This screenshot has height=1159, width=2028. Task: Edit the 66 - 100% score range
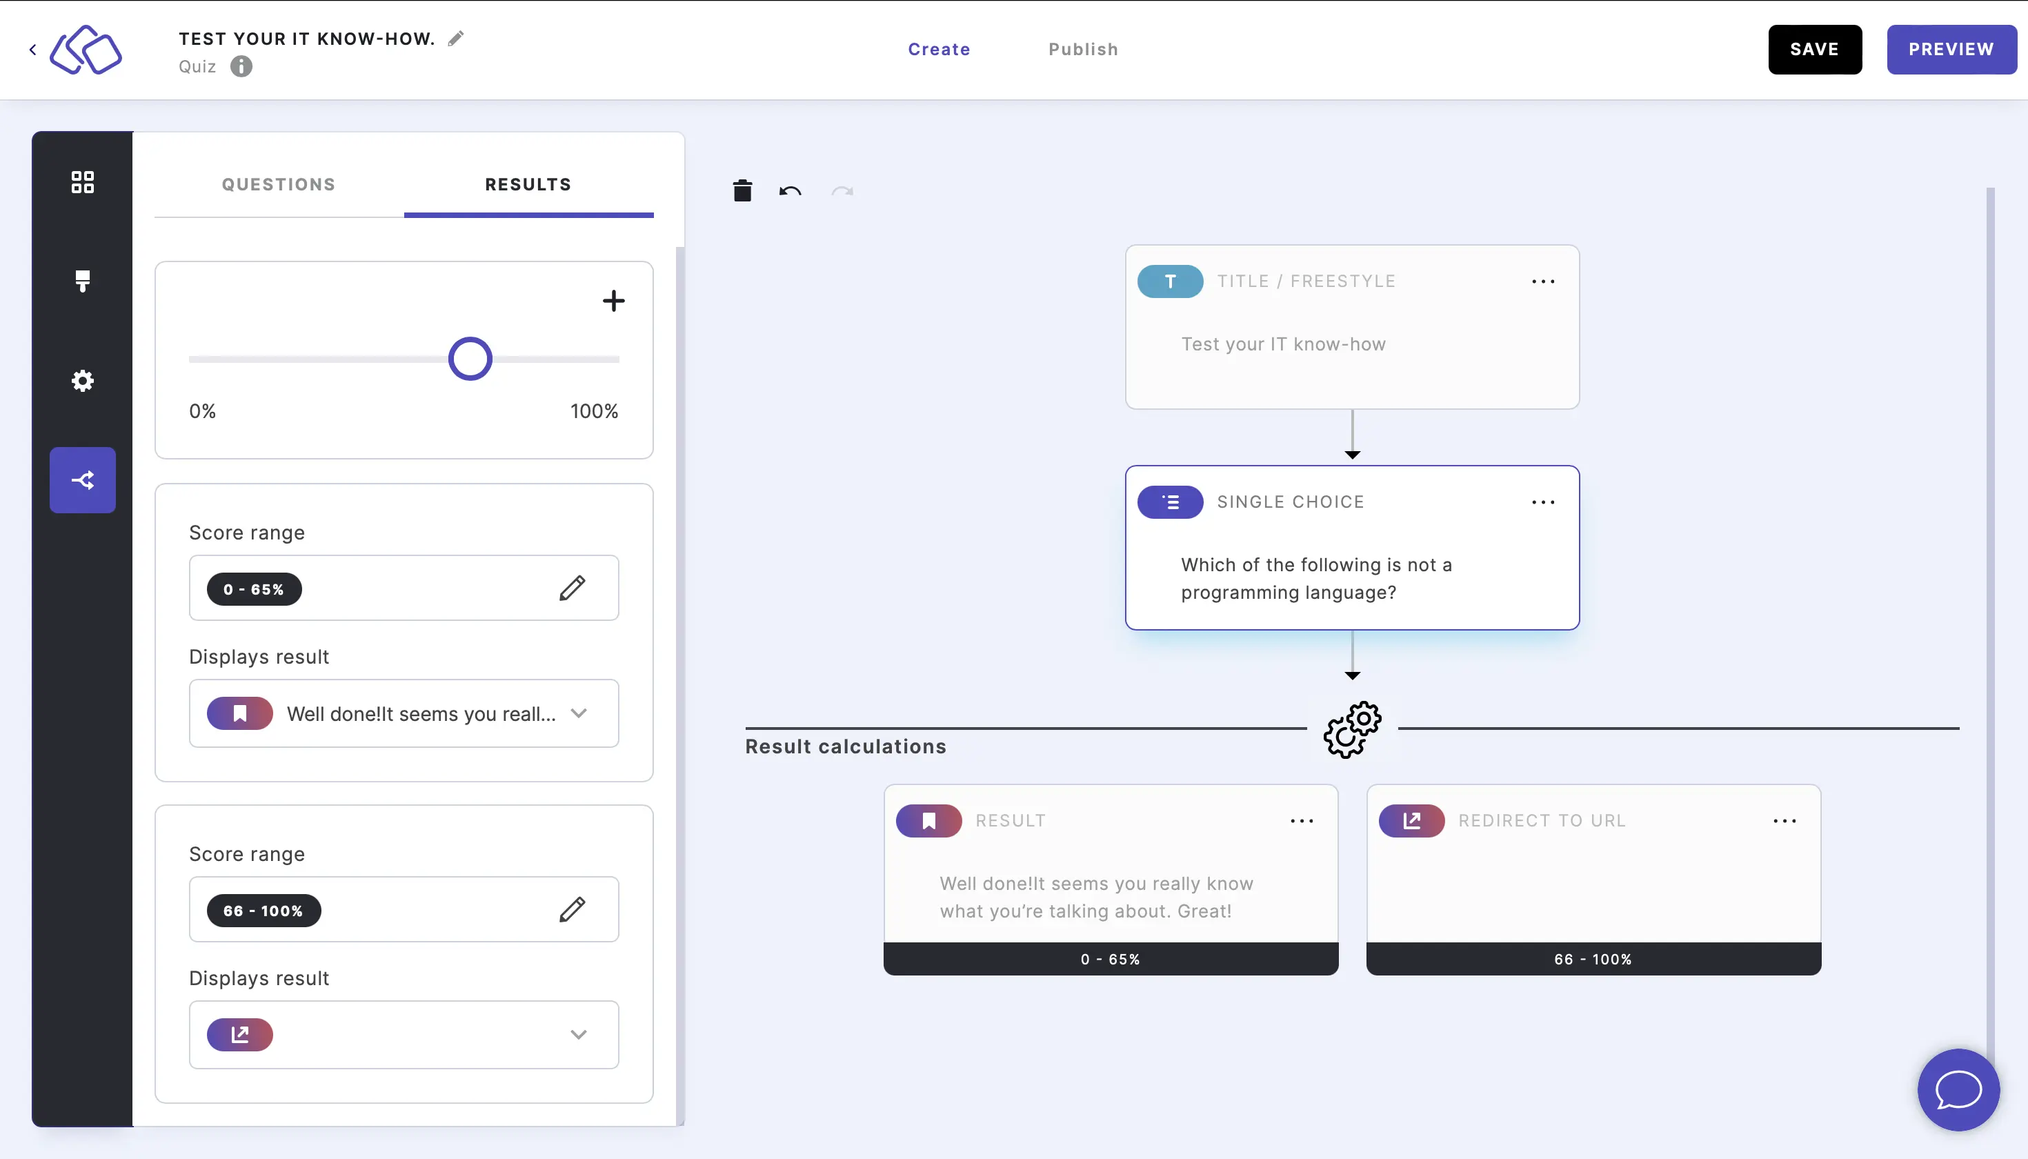(x=573, y=909)
